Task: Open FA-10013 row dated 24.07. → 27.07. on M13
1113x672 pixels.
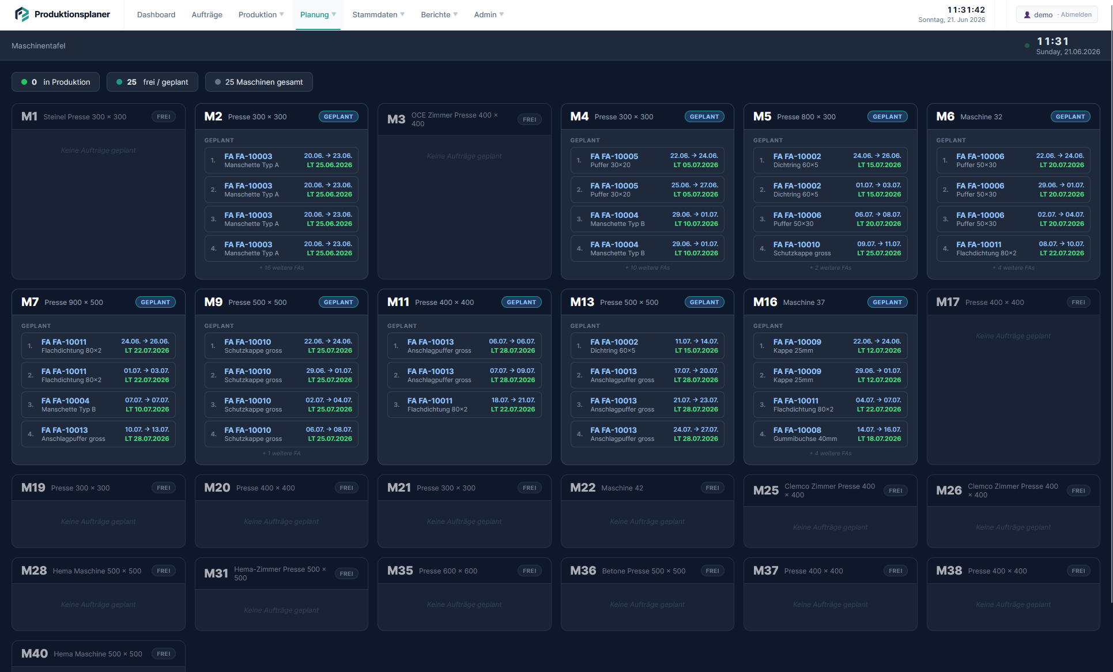Action: coord(647,434)
